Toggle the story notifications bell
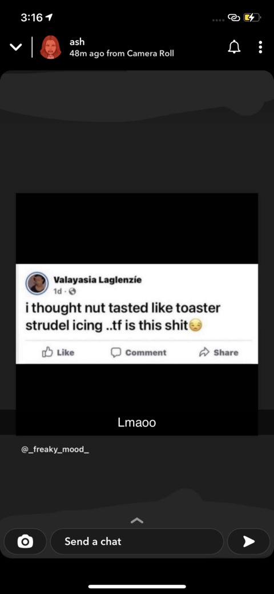The image size is (274, 594). (234, 47)
